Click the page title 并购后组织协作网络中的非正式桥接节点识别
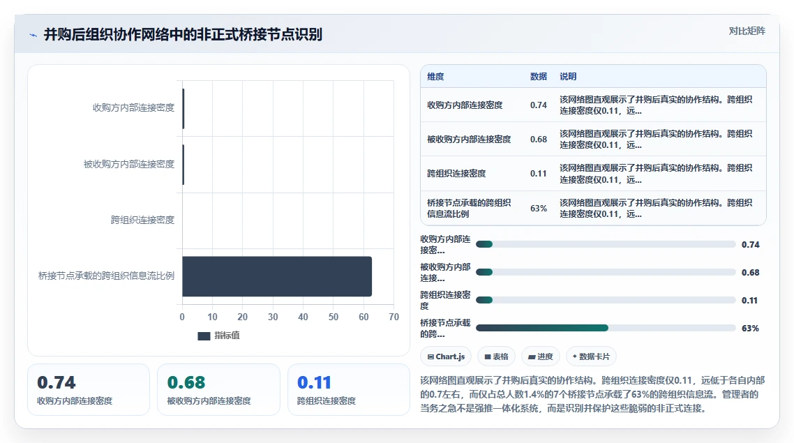This screenshot has width=794, height=443. point(183,35)
